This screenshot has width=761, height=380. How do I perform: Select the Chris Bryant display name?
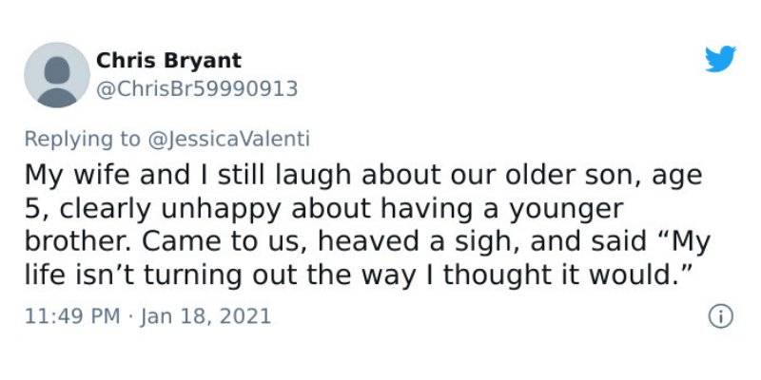coord(168,61)
